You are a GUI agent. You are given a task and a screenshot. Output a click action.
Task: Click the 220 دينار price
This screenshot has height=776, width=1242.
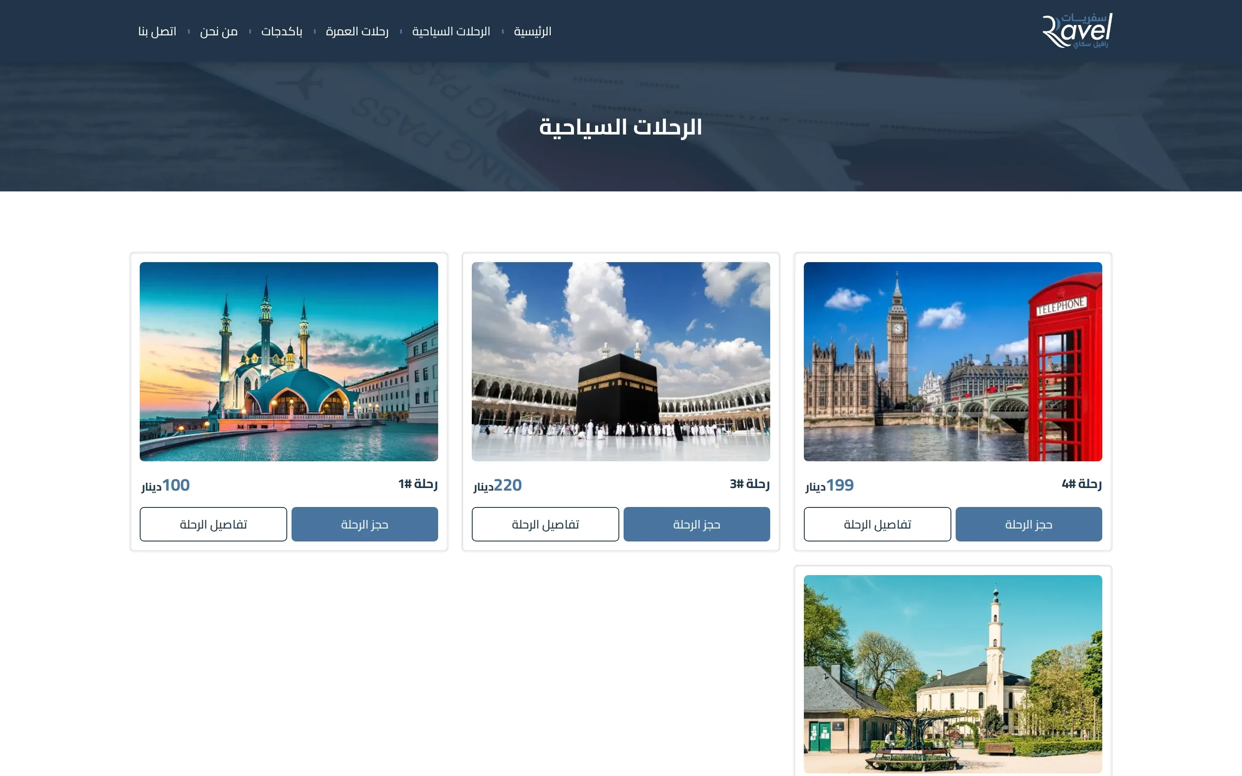pos(497,485)
